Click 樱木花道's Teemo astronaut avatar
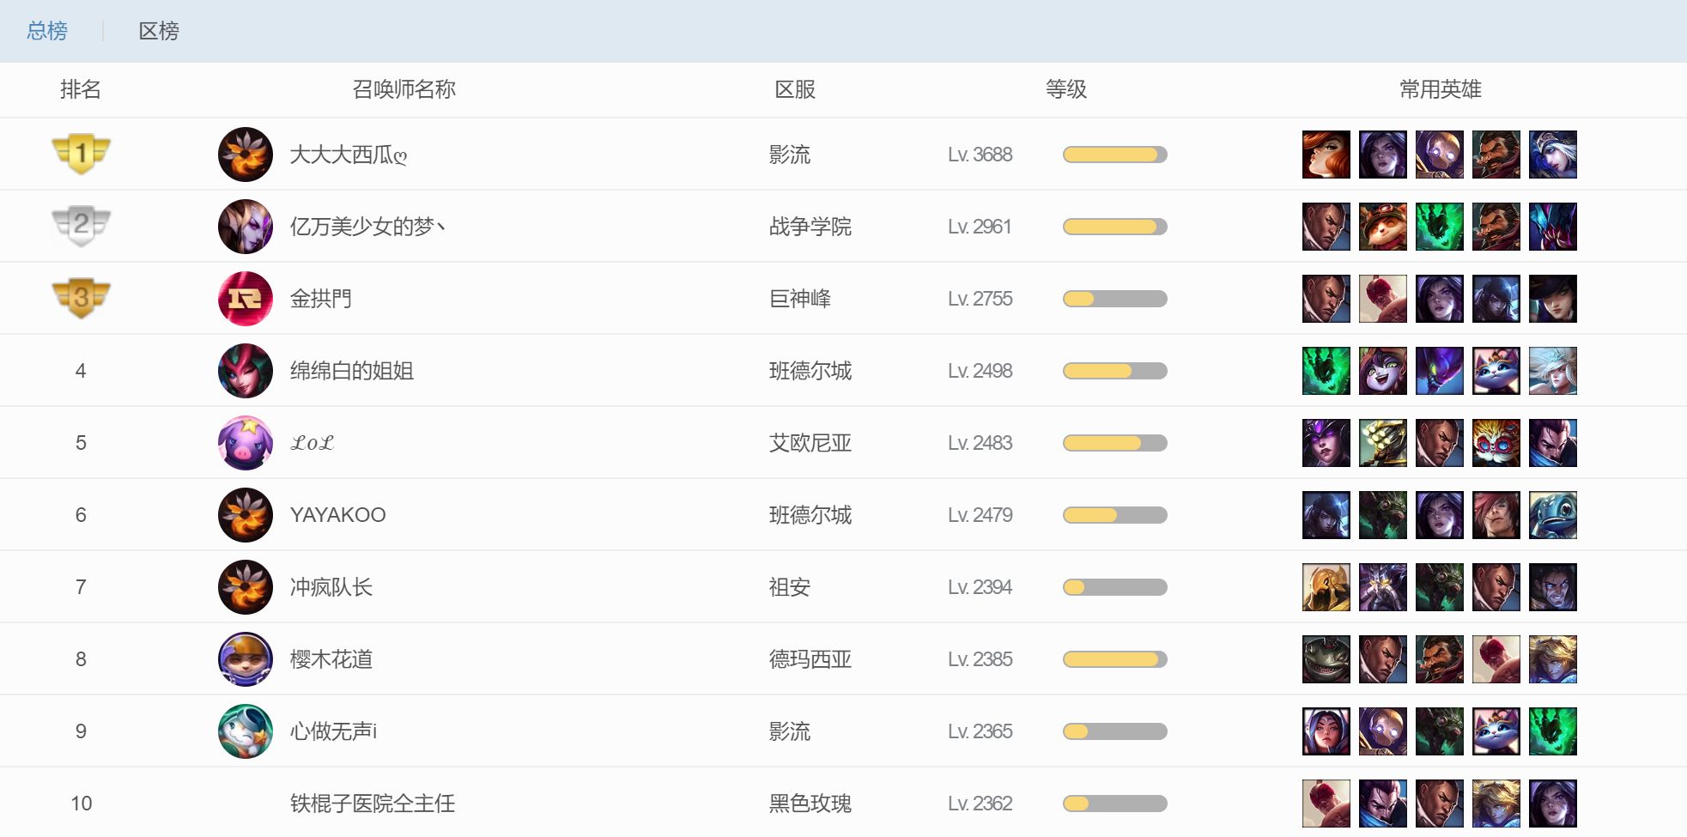Image resolution: width=1687 pixels, height=837 pixels. tap(246, 659)
